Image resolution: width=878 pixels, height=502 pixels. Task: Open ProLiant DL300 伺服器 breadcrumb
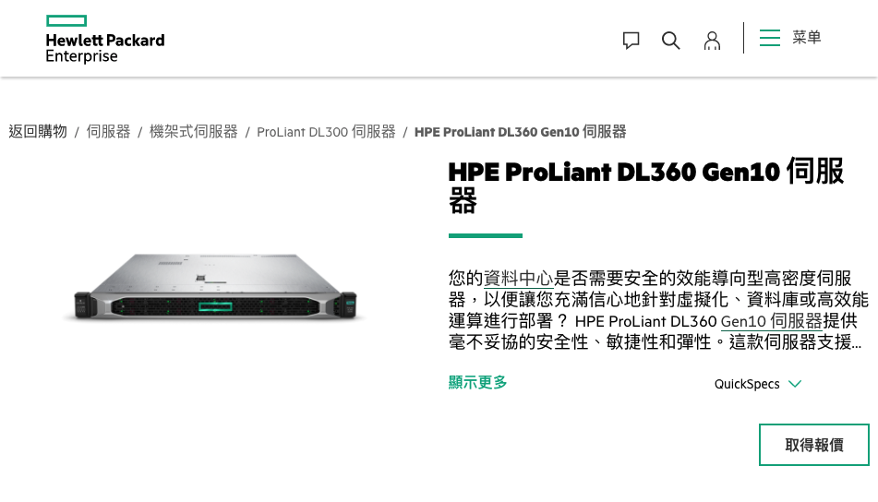[x=326, y=132]
